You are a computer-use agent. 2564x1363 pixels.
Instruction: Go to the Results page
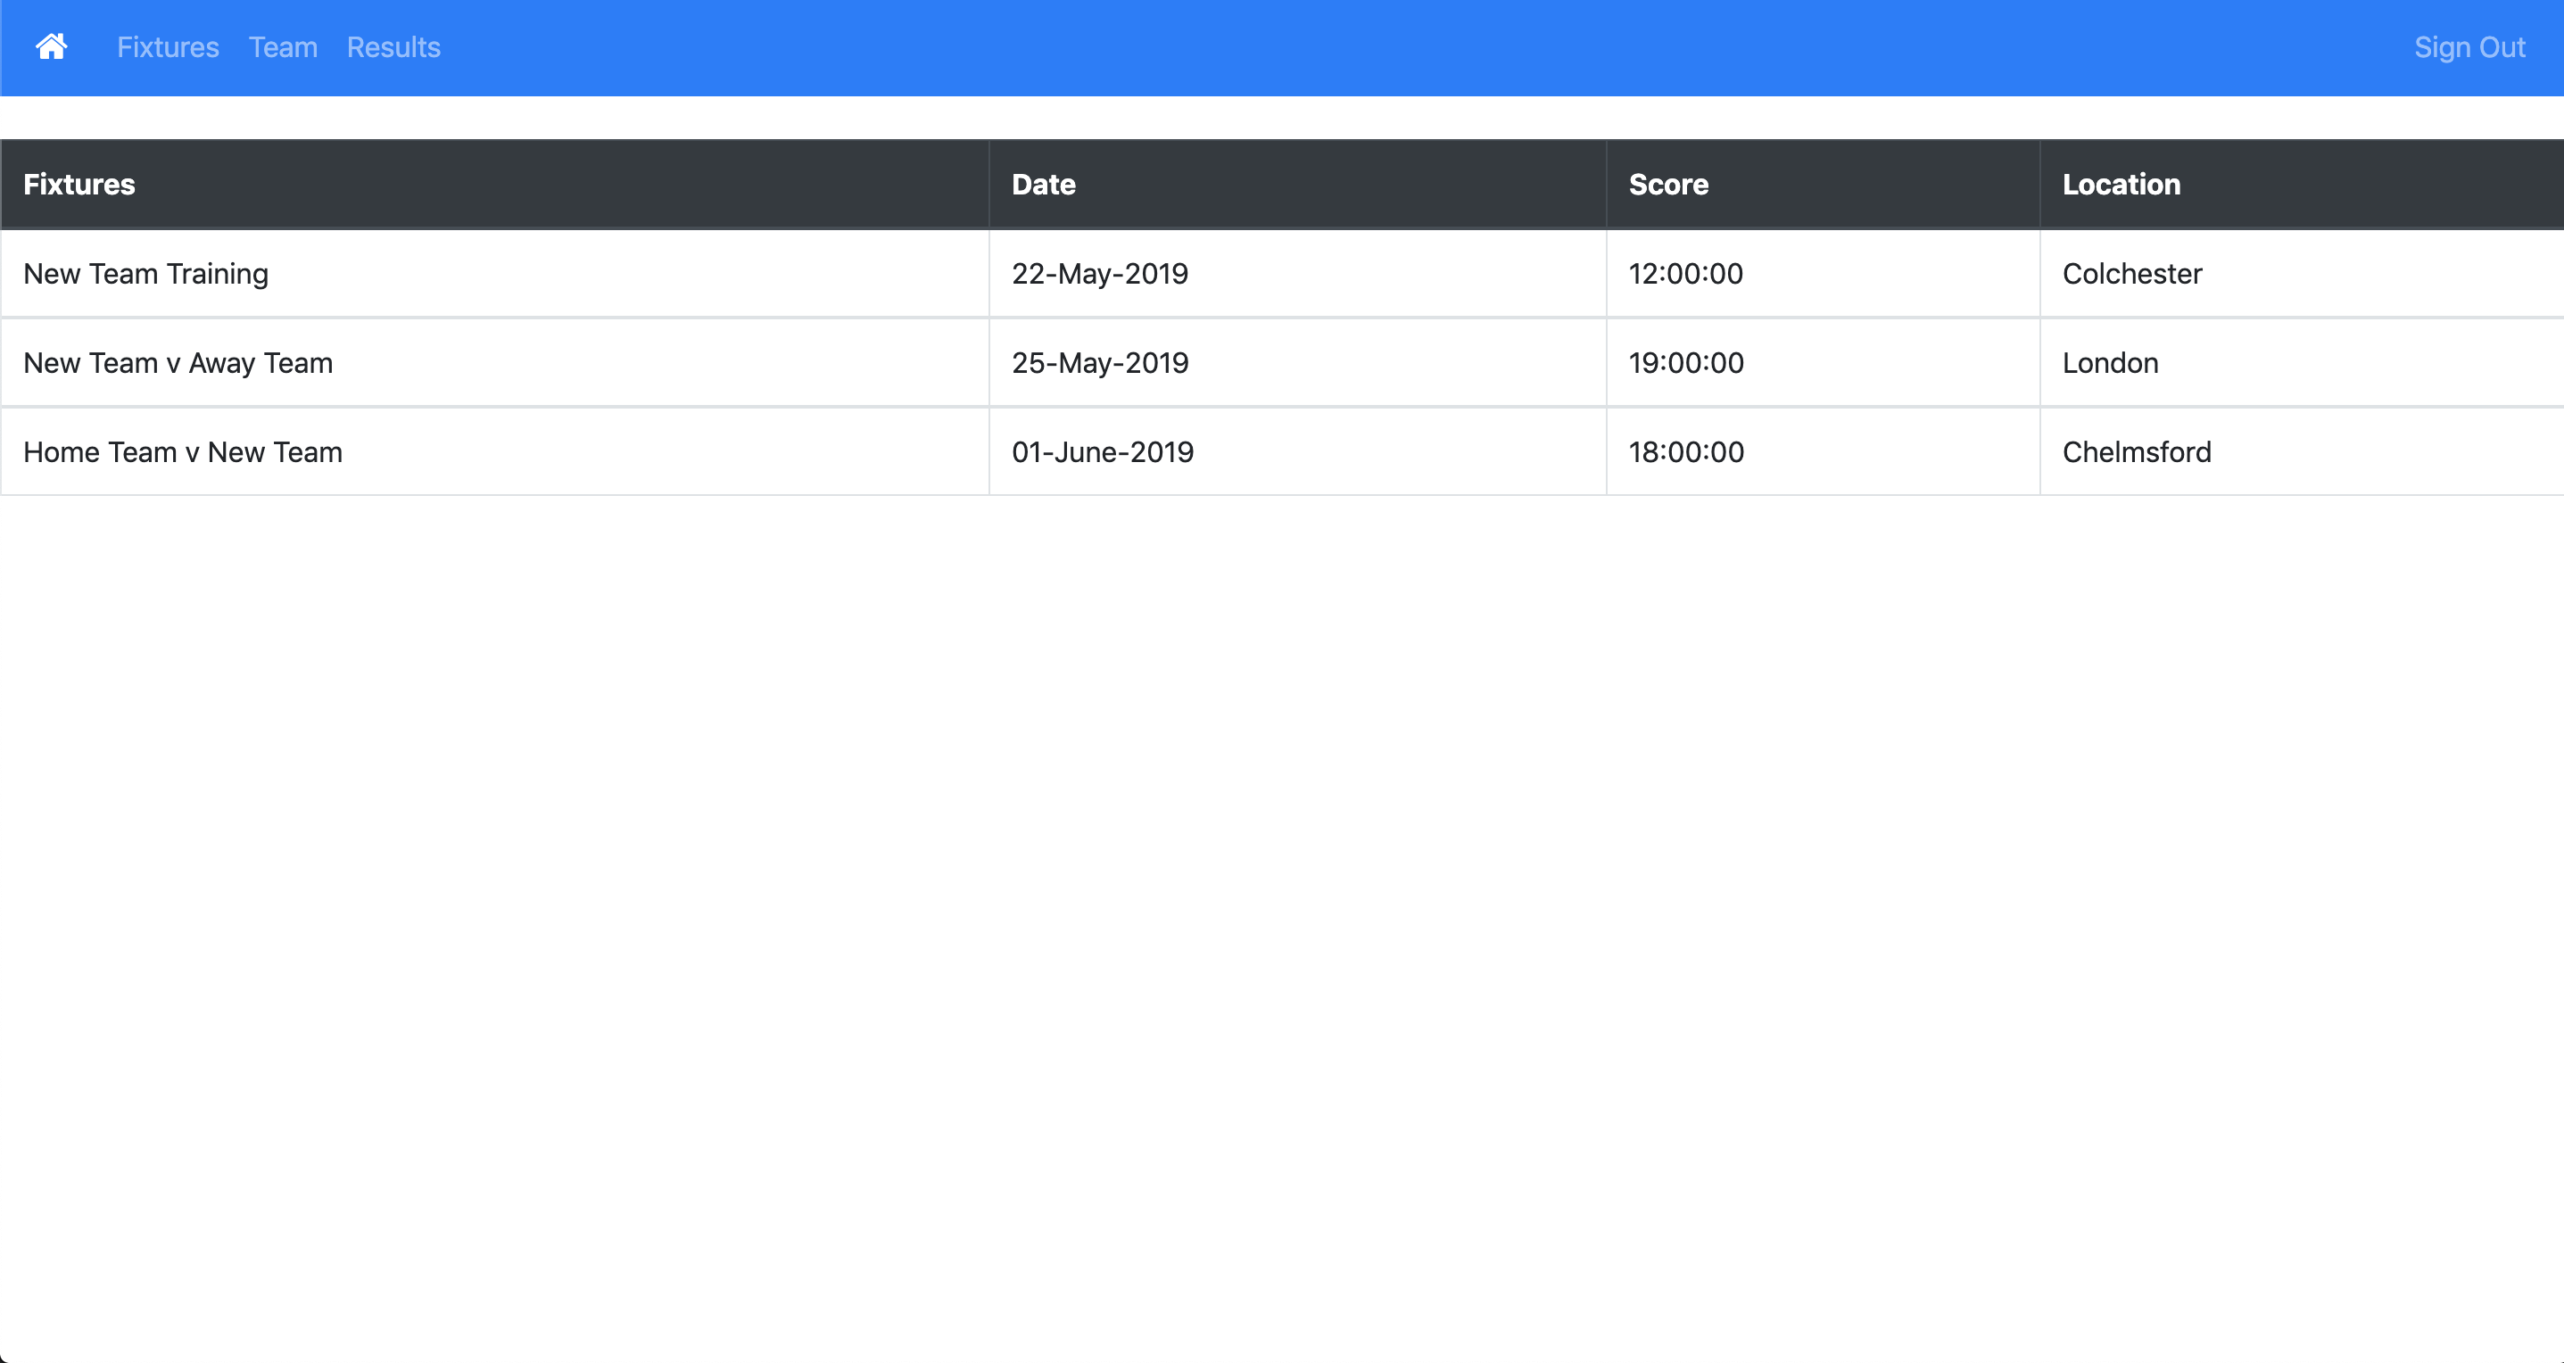tap(393, 46)
